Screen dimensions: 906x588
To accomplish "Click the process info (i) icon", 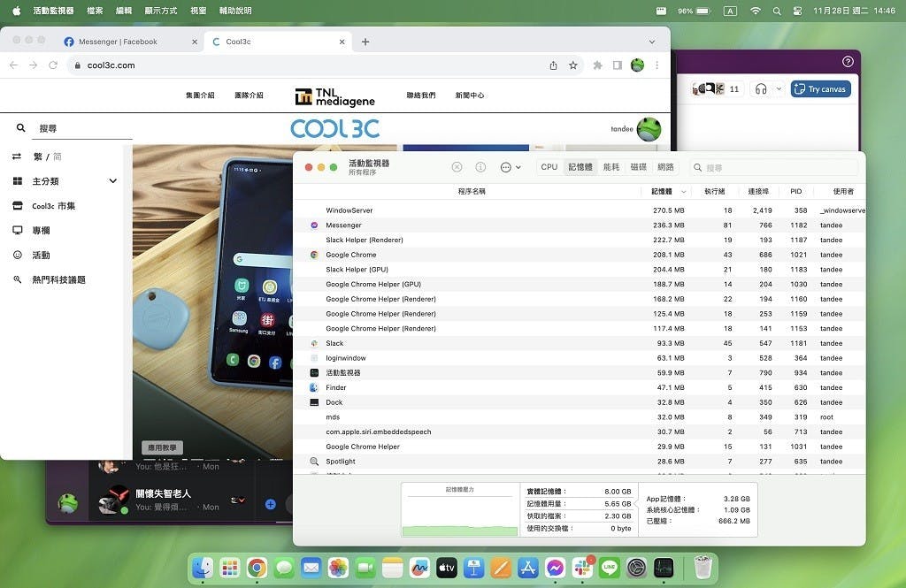I will tap(480, 167).
